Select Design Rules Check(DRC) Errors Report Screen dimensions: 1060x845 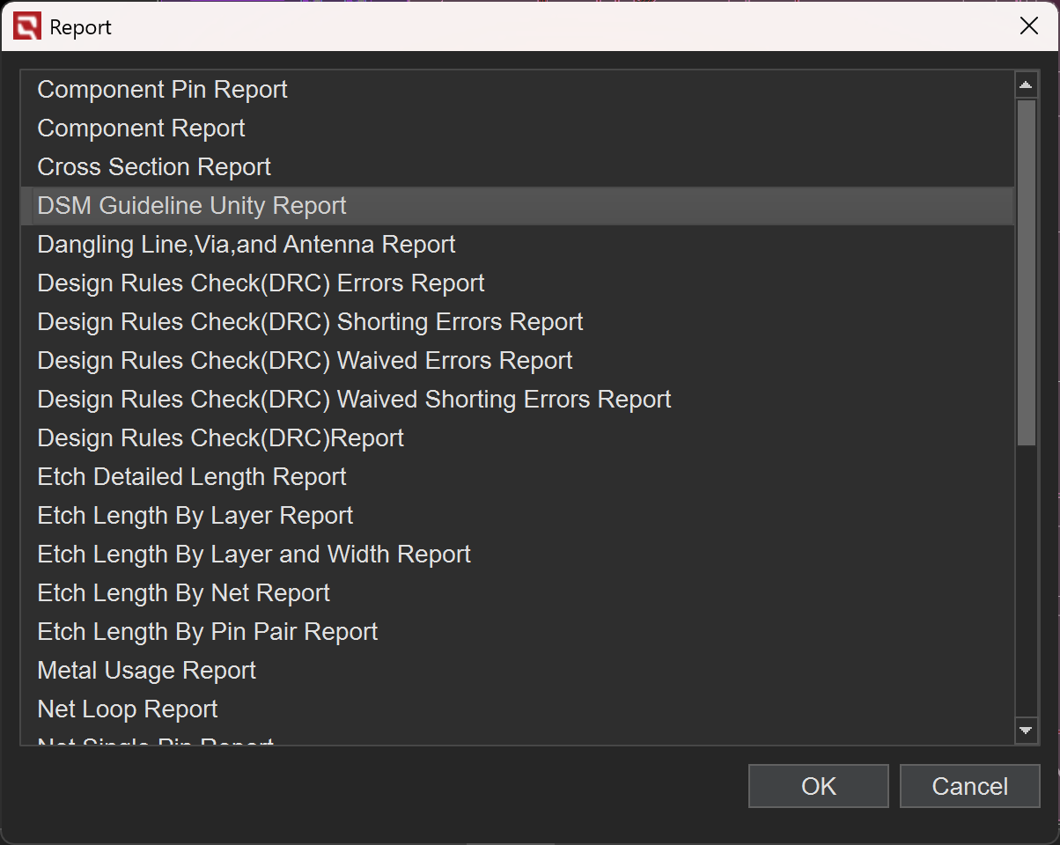[261, 283]
